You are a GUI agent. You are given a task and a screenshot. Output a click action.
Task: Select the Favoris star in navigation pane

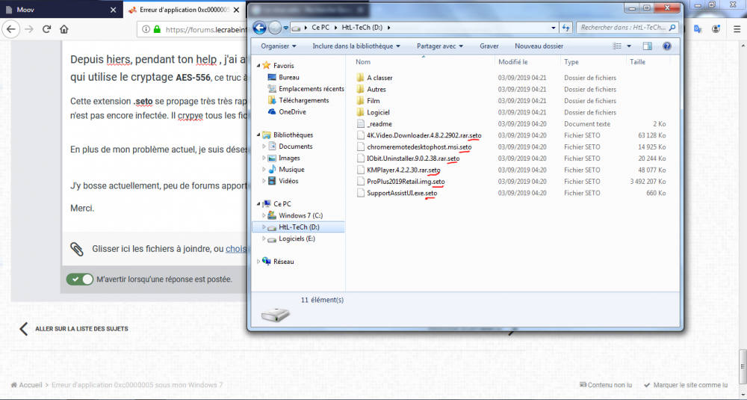pos(267,65)
